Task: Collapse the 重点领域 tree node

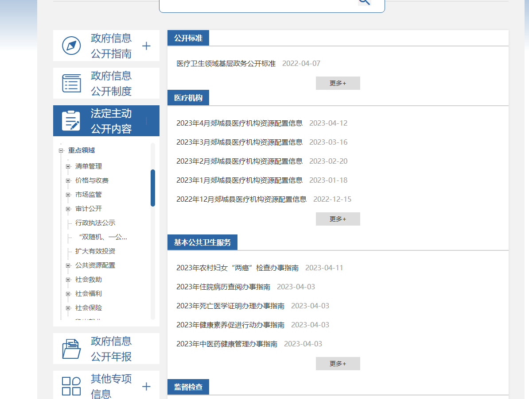Action: point(61,150)
